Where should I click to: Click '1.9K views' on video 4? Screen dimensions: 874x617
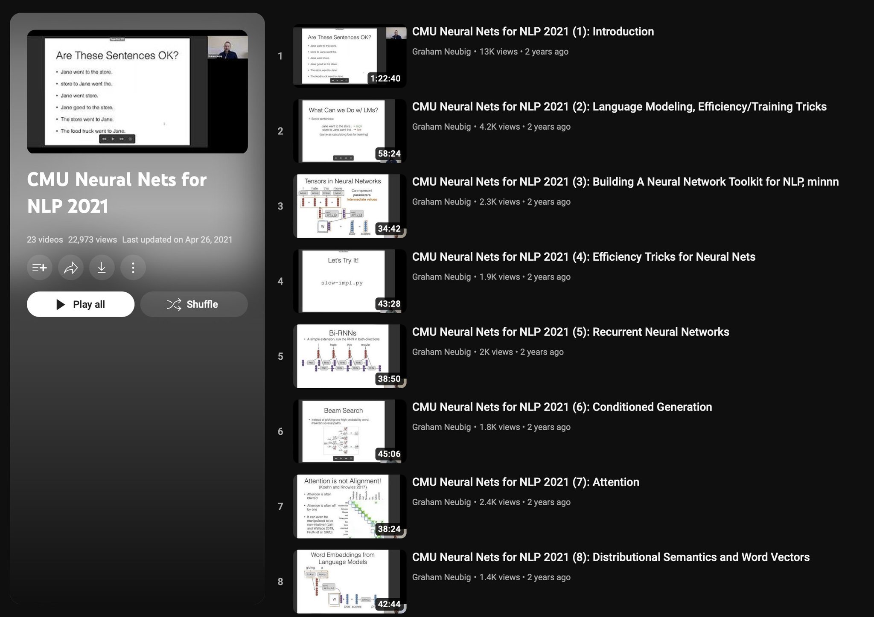tap(500, 277)
